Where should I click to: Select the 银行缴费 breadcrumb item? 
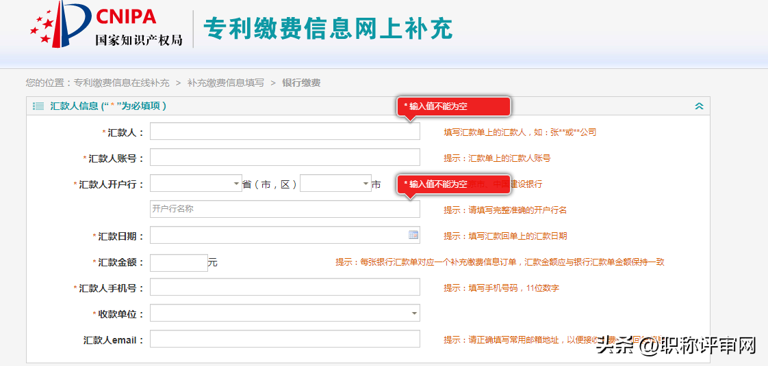coord(301,83)
